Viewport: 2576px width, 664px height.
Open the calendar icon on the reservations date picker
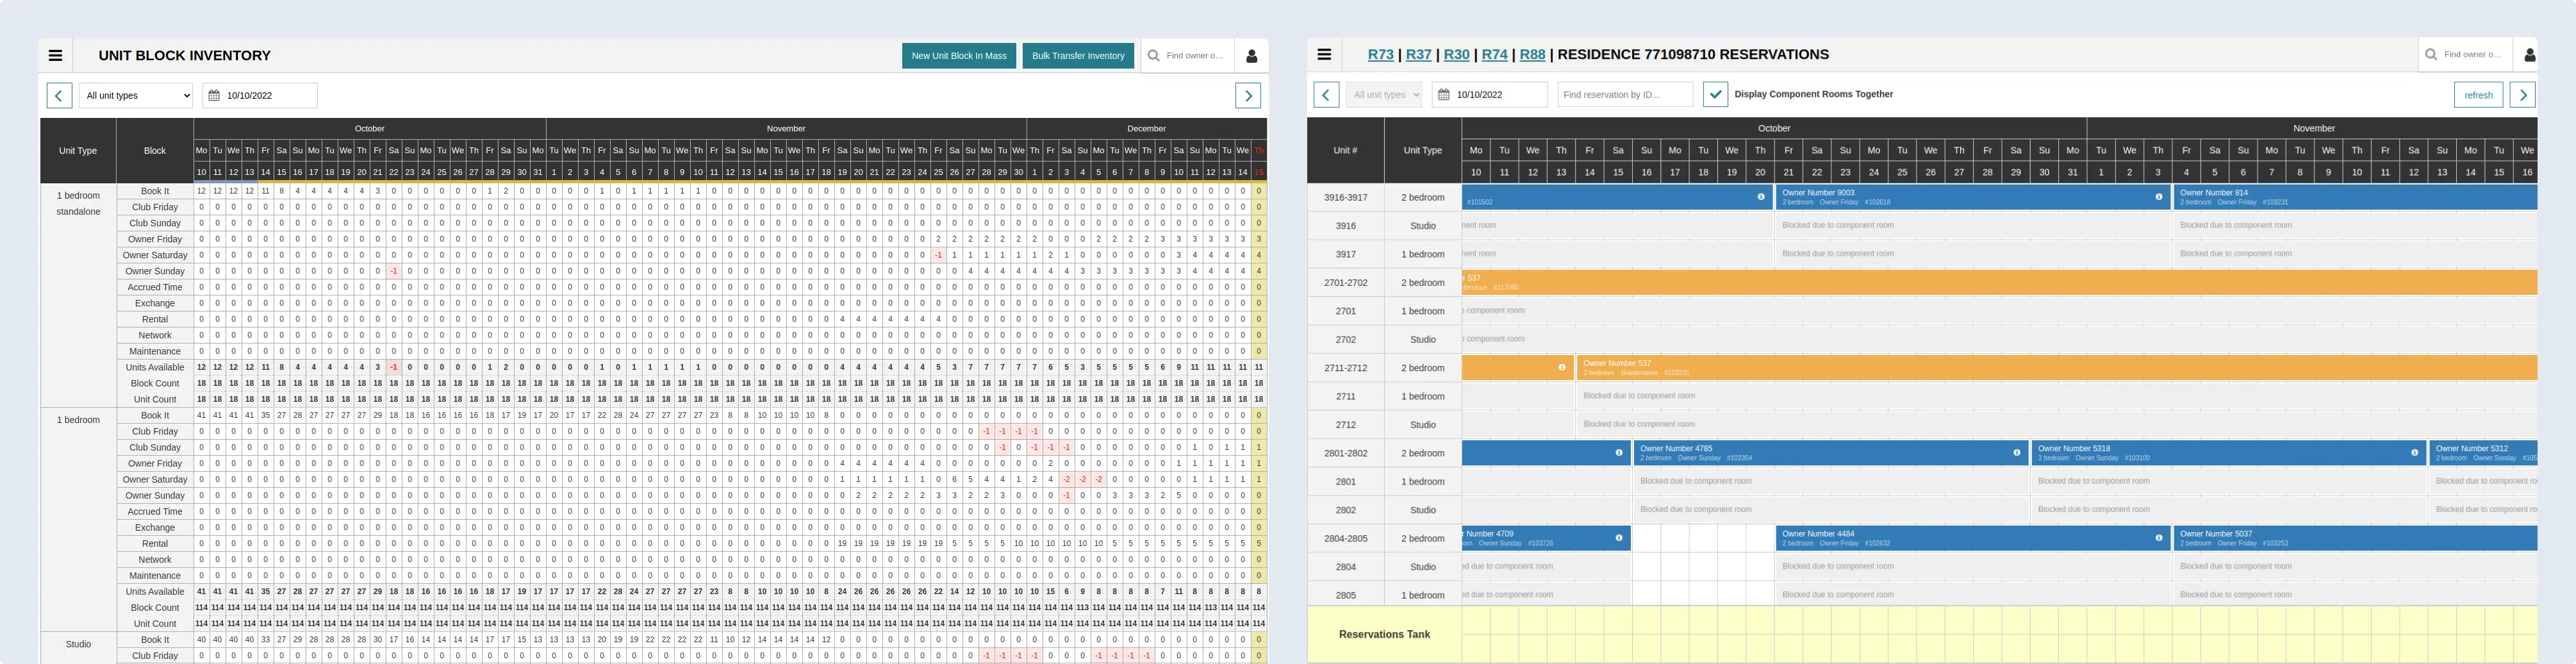coord(1443,94)
